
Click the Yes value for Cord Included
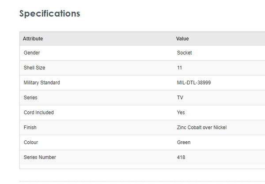(181, 113)
